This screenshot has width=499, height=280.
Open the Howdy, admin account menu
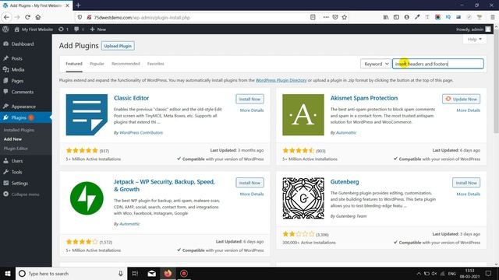point(473,30)
